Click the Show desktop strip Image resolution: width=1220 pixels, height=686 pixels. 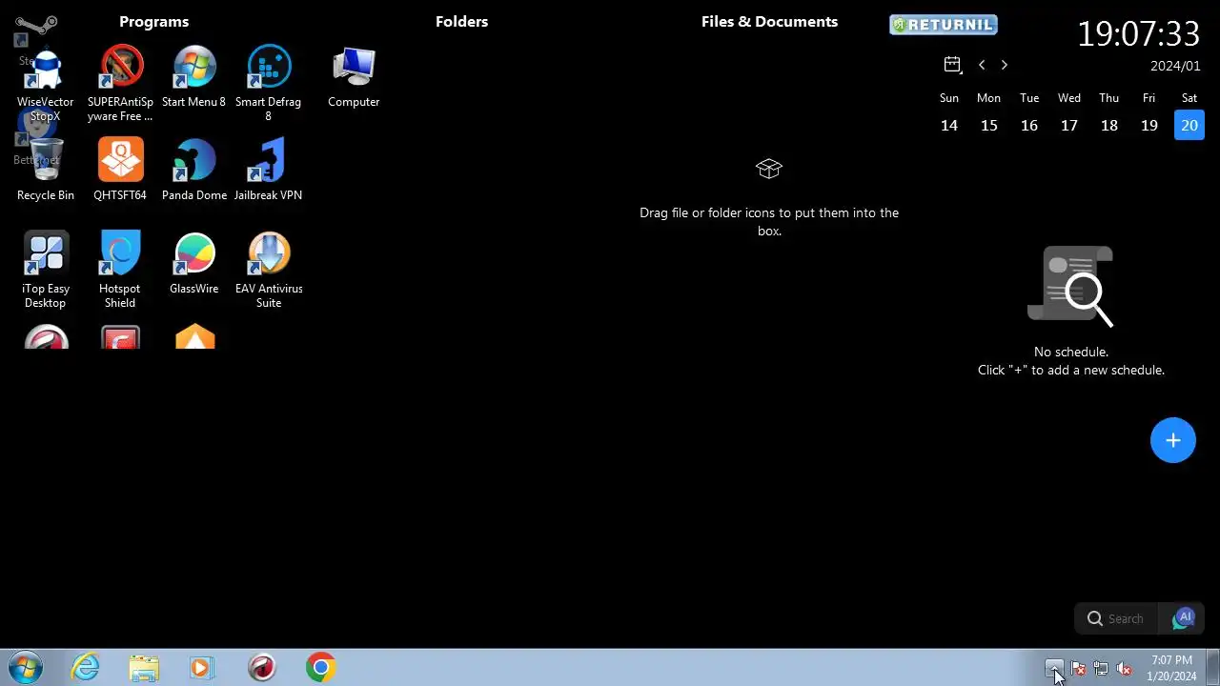[x=1212, y=668]
